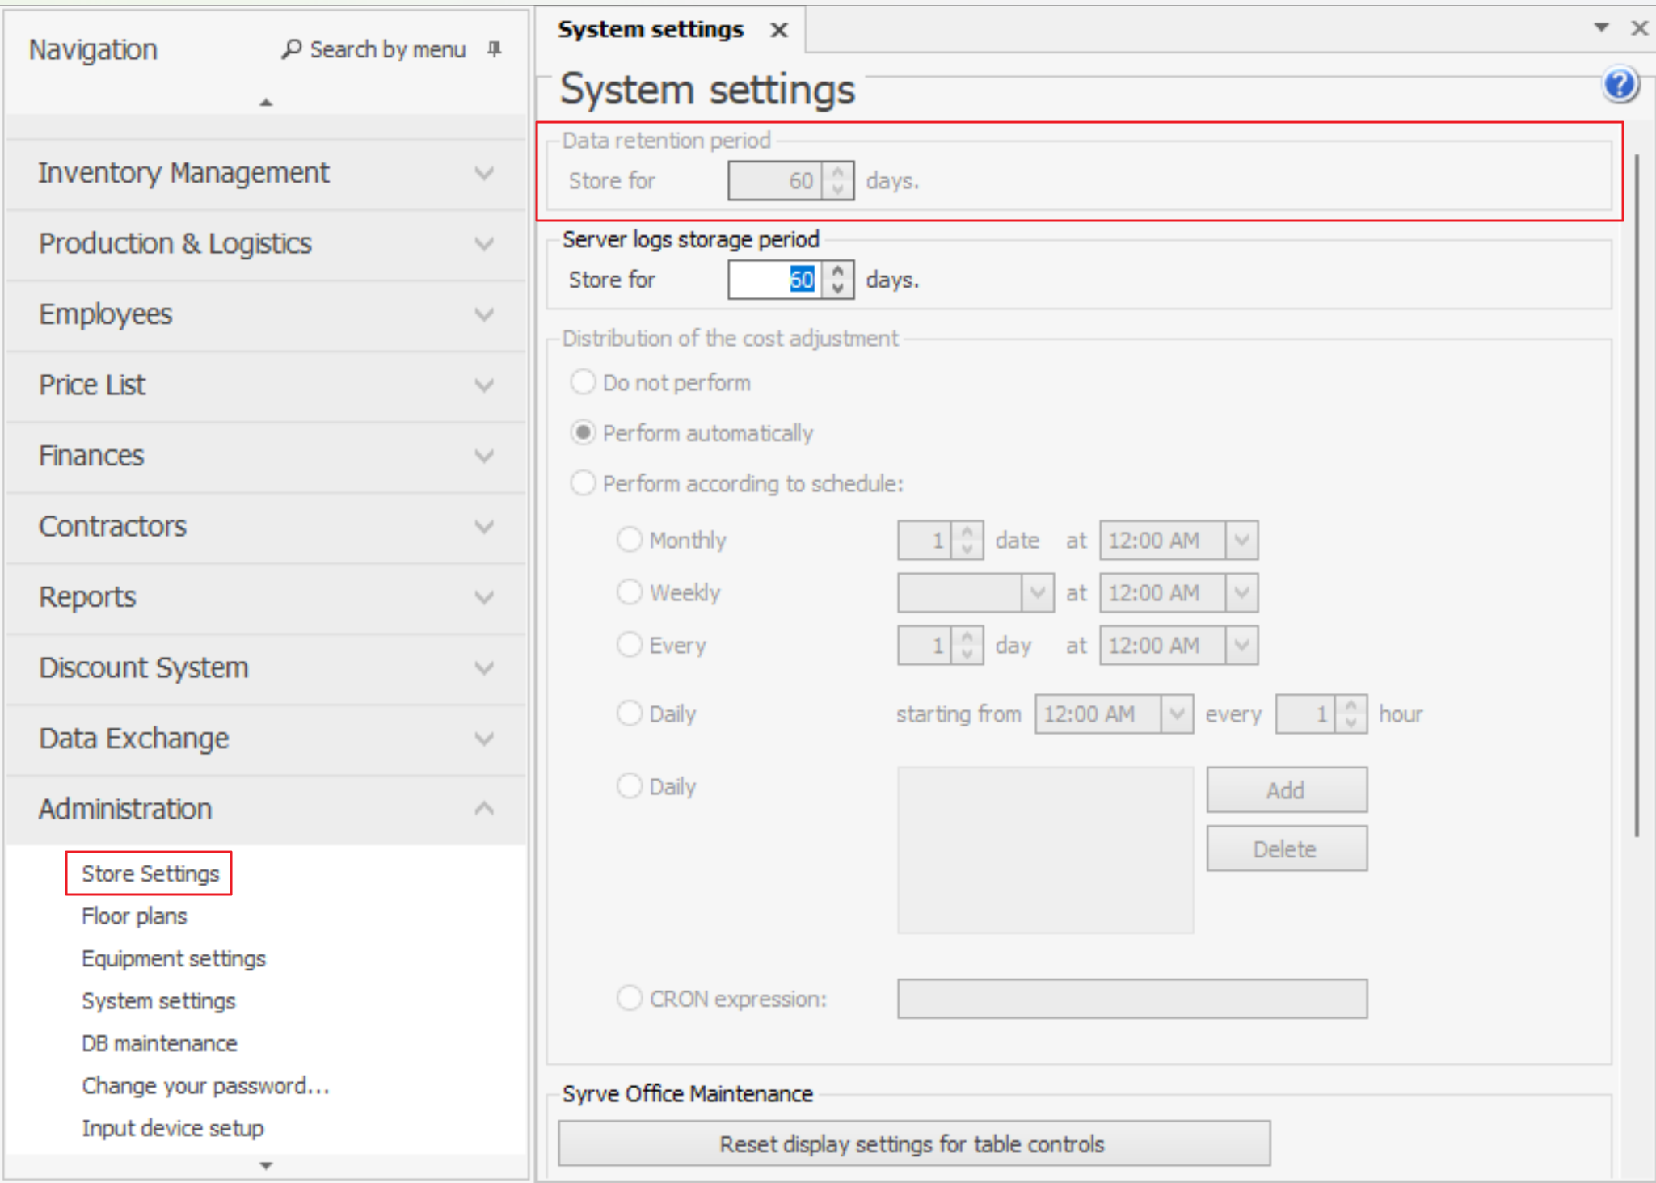Select Perform according to schedule option

[x=583, y=483]
